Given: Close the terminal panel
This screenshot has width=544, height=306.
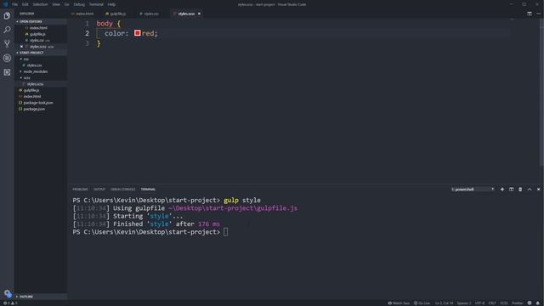Looking at the screenshot, I should [538, 190].
